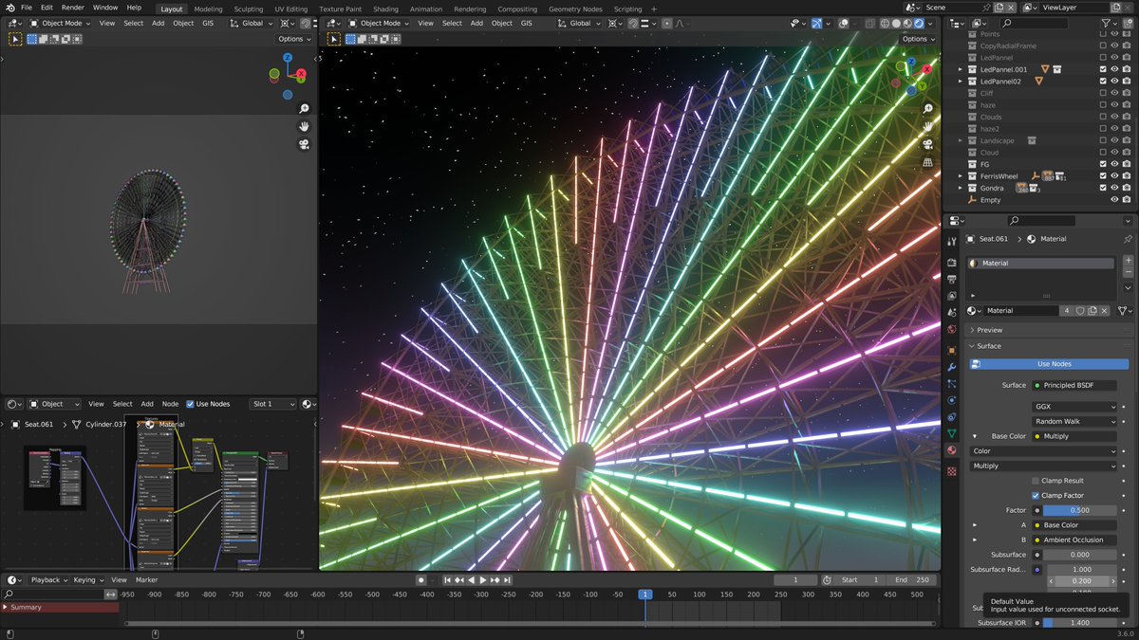The width and height of the screenshot is (1139, 640).
Task: Click the timeline End frame field
Action: pos(913,579)
